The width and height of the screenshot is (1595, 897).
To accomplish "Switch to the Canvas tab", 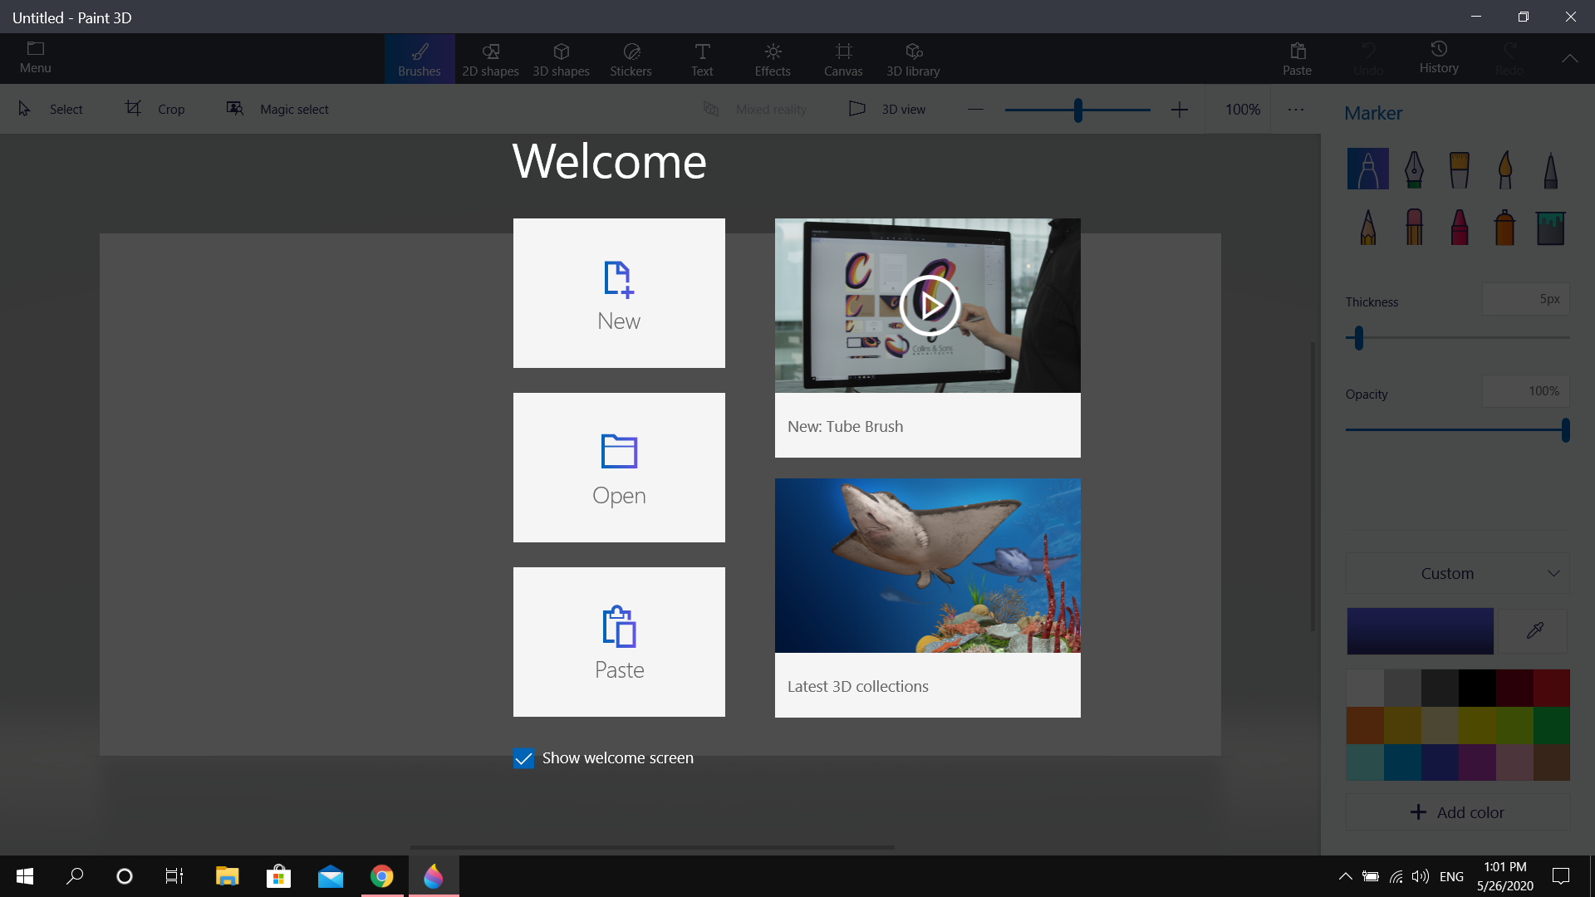I will [843, 59].
